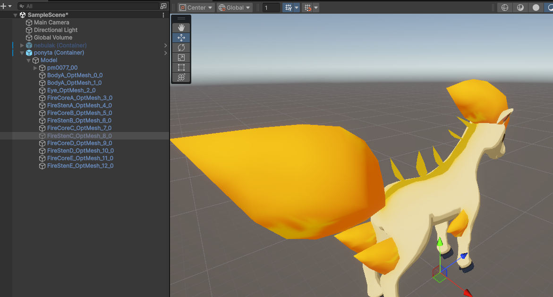
Task: Select FireCoreC_OptMesh_7_0 in the Hierarchy
Action: pyautogui.click(x=79, y=128)
